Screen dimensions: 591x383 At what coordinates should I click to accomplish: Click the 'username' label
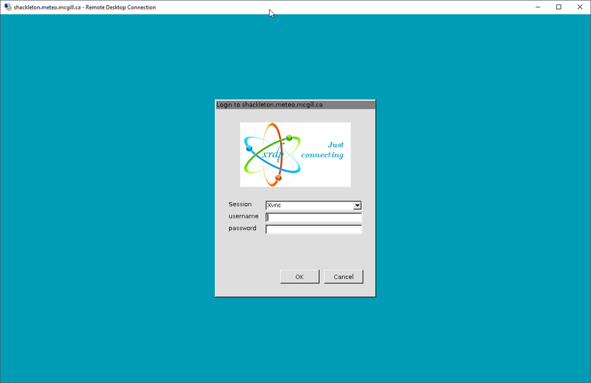tap(244, 216)
